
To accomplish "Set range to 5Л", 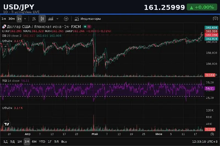I will point(56,142).
